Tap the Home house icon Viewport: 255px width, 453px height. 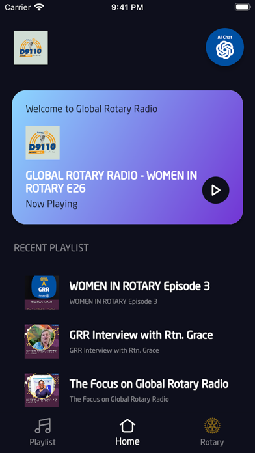[127, 426]
